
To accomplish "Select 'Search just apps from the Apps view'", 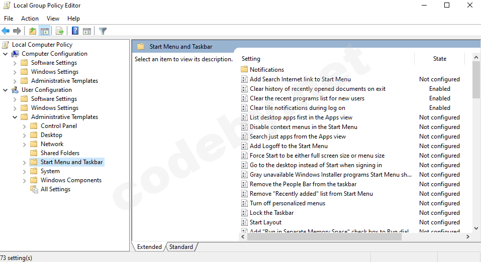I will 298,137.
